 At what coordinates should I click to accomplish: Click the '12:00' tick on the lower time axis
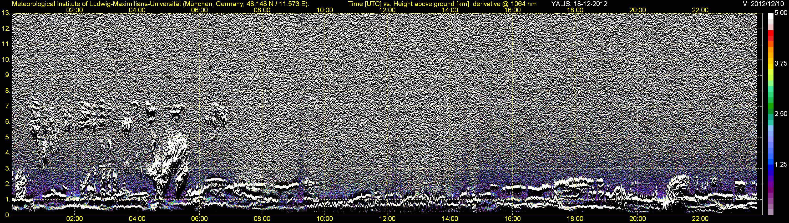(387, 219)
